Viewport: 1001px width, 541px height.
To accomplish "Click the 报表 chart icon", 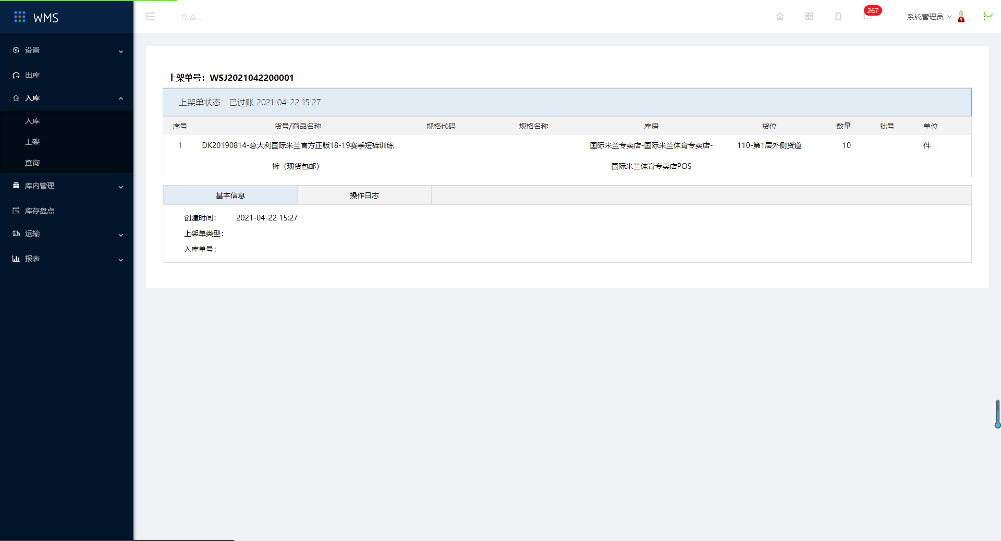I will tap(16, 259).
